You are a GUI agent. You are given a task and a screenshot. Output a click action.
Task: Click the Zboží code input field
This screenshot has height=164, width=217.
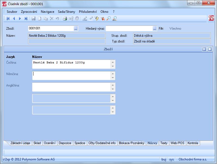click(x=51, y=29)
